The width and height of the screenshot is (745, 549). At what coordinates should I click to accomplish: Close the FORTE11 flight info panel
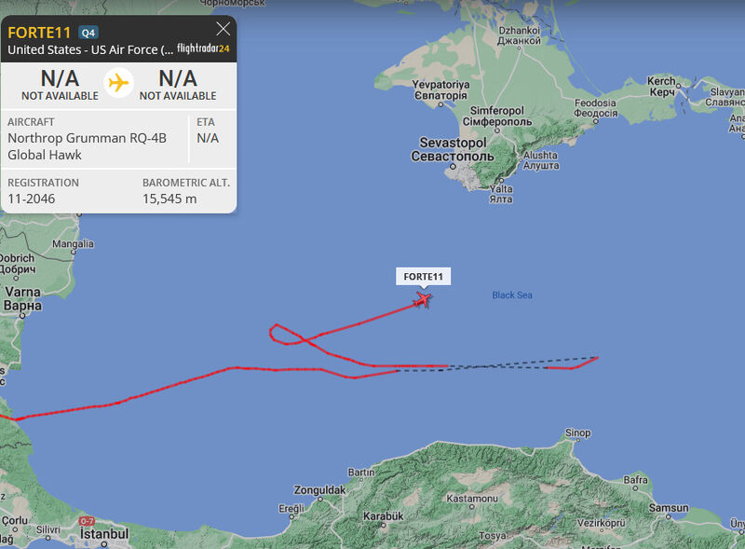223,29
